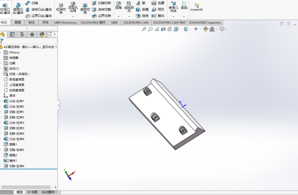This screenshot has height=195, width=298.
Task: Select 实体(1) solid bodies folder
Action: (x=11, y=69)
